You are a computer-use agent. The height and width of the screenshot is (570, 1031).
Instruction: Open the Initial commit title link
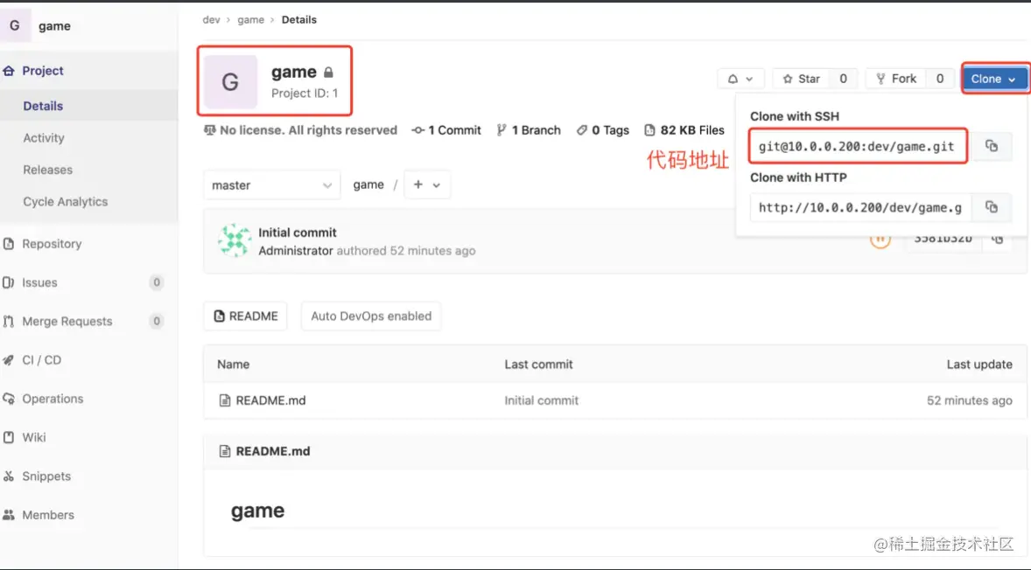point(298,233)
